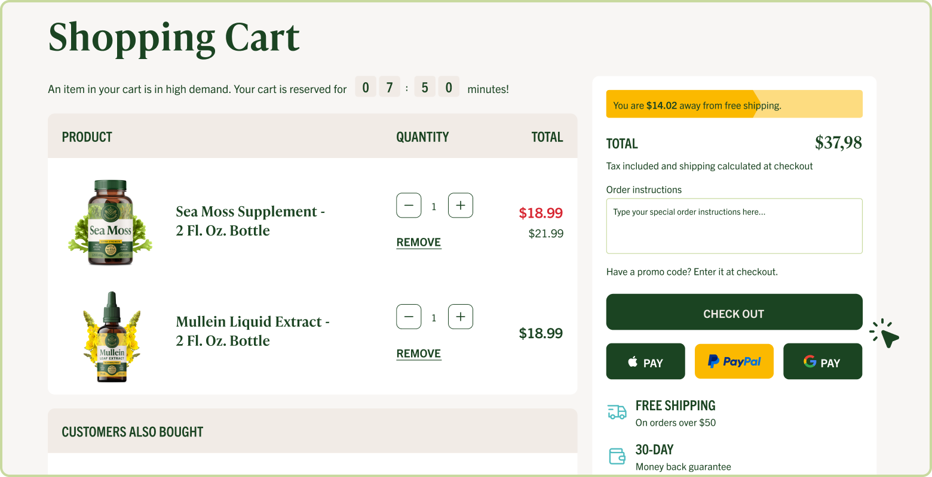Click the cursor icon beside Check Out
The height and width of the screenshot is (477, 932).
(x=885, y=333)
